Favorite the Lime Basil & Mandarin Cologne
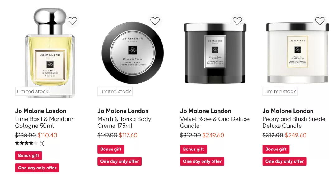The image size is (336, 175). (72, 21)
